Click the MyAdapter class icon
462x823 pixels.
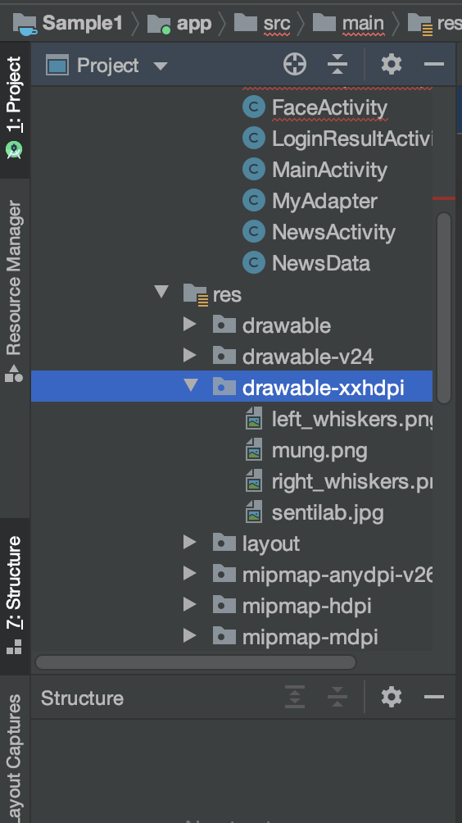254,201
